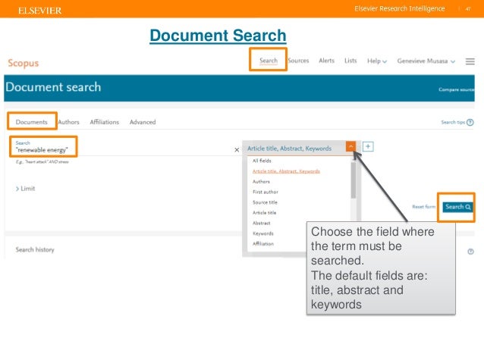
Task: Open the Genevieve Musasa account menu
Action: click(x=426, y=61)
